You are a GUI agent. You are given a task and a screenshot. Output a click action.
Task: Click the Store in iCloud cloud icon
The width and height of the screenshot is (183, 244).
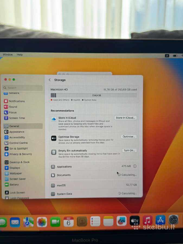coord(54,119)
